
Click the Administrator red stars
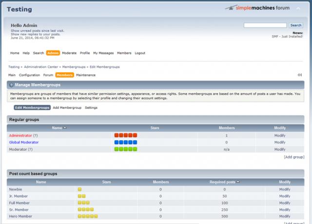click(x=126, y=135)
